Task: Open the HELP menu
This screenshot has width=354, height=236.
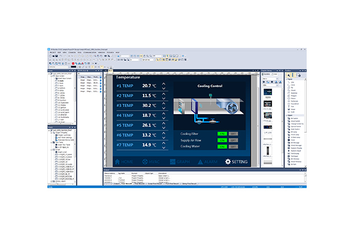Action: click(x=117, y=52)
